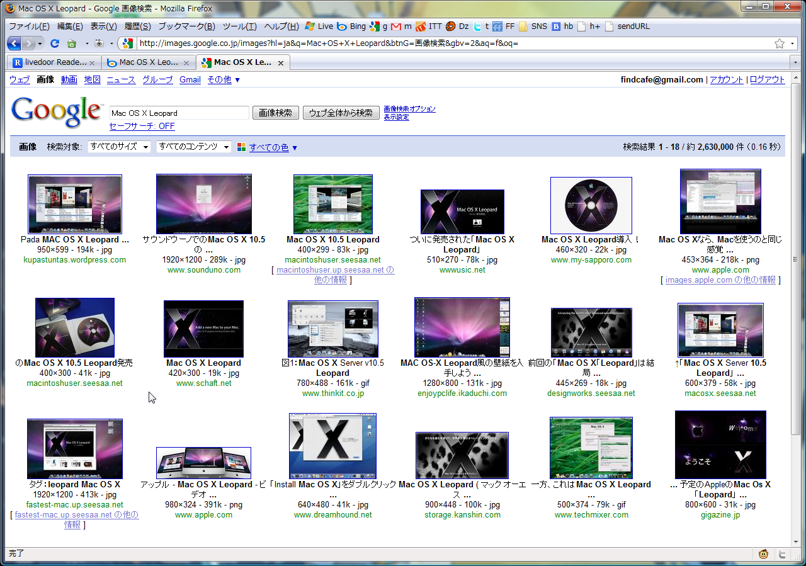Viewport: 806px width, 566px height.
Task: Expand the dropdown next to the camera icon
Action: coord(111,43)
